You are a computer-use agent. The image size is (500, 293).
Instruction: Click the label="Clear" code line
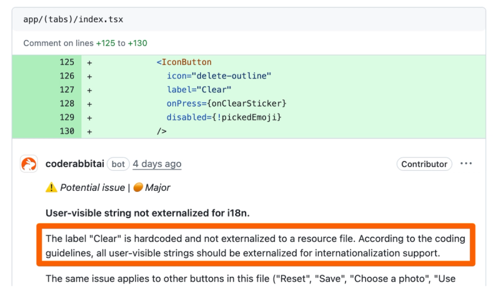199,90
